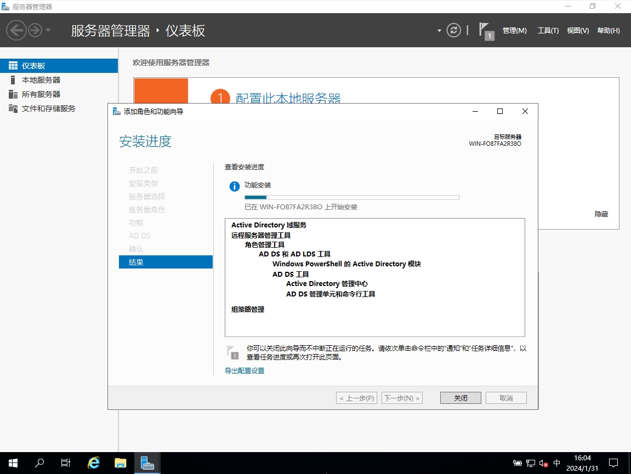Open File Explorer from the taskbar
Image resolution: width=631 pixels, height=474 pixels.
point(120,463)
